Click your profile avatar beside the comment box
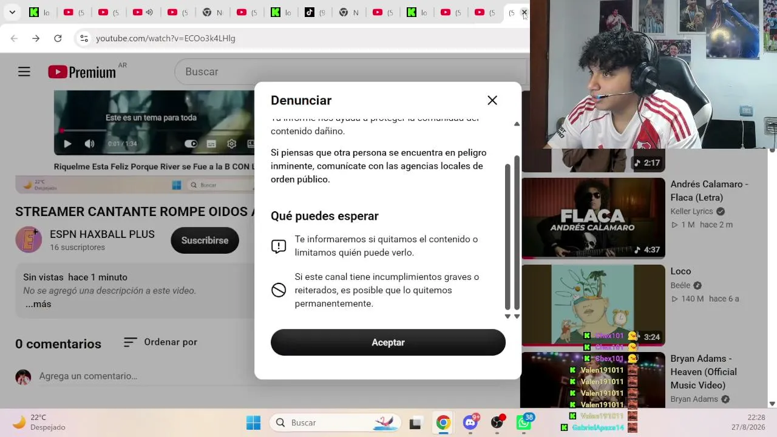Screen dimensions: 777x437 23,377
